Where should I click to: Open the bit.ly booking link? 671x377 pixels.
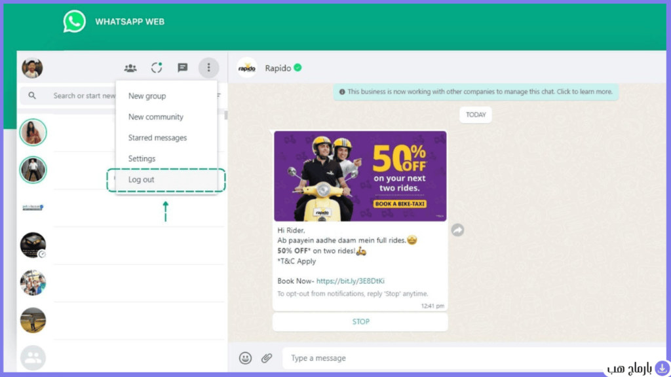click(351, 281)
